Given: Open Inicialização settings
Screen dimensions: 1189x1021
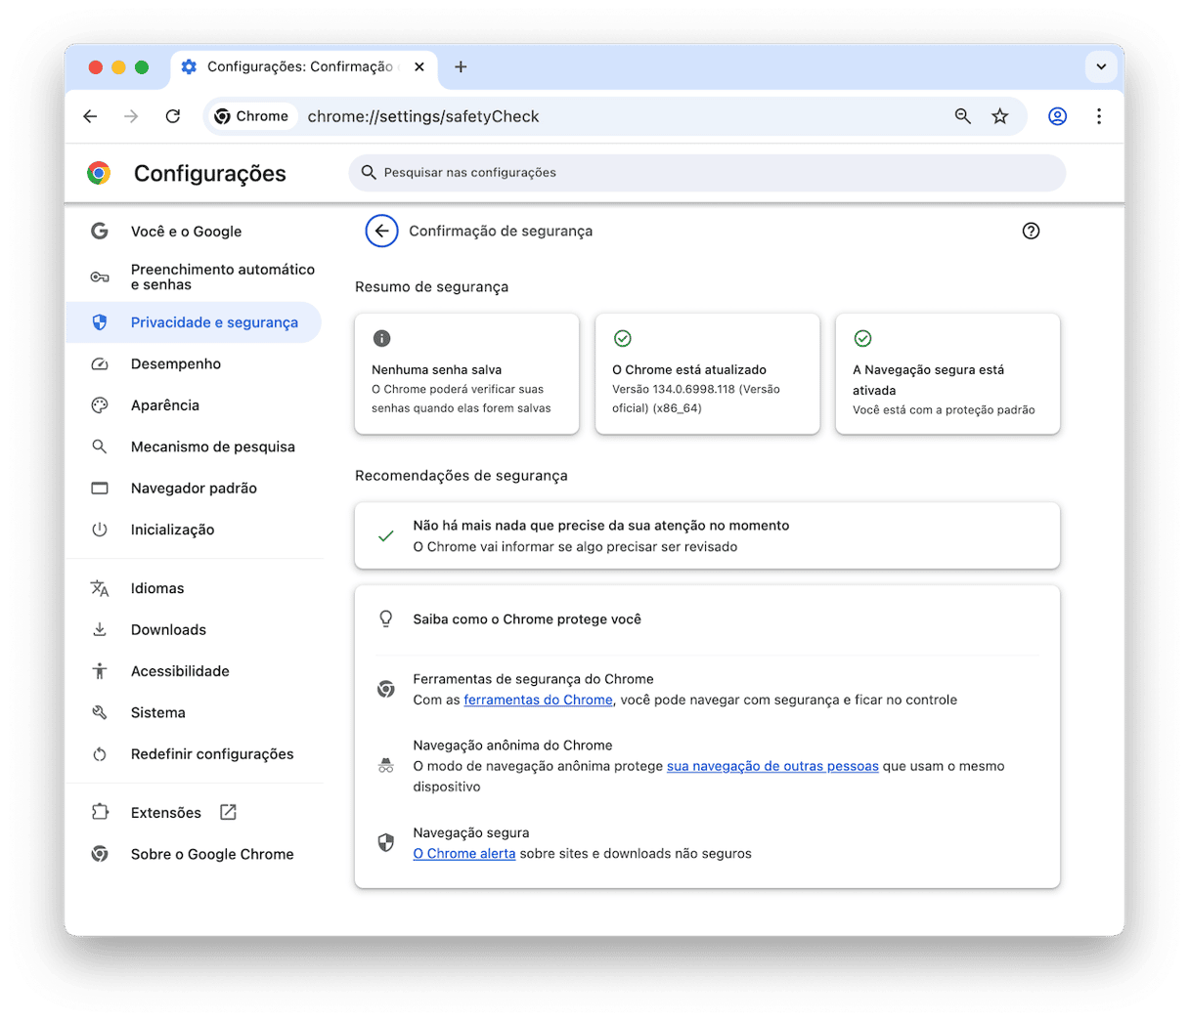Looking at the screenshot, I should pos(194,530).
